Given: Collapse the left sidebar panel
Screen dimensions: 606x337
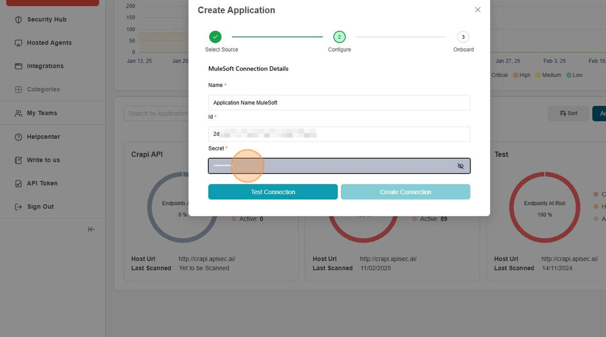Looking at the screenshot, I should 91,229.
